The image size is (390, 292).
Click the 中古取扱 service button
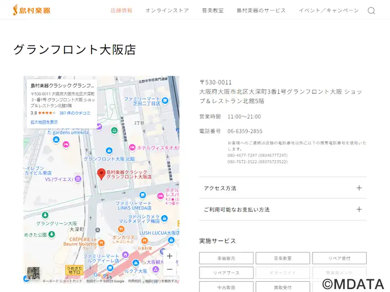[x=226, y=287]
